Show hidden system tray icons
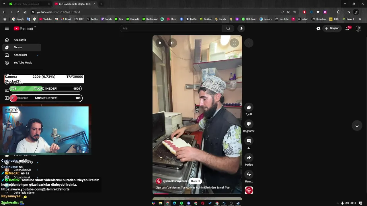The image size is (367, 206). point(338,203)
